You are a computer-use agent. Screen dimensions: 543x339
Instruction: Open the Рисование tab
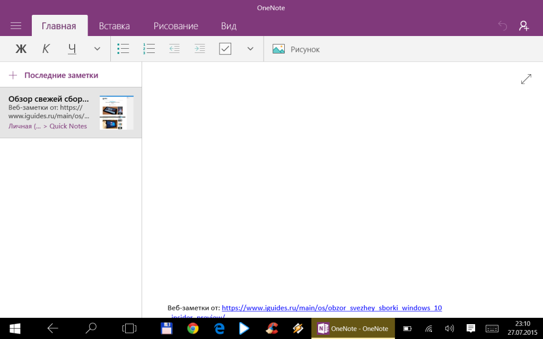point(176,26)
